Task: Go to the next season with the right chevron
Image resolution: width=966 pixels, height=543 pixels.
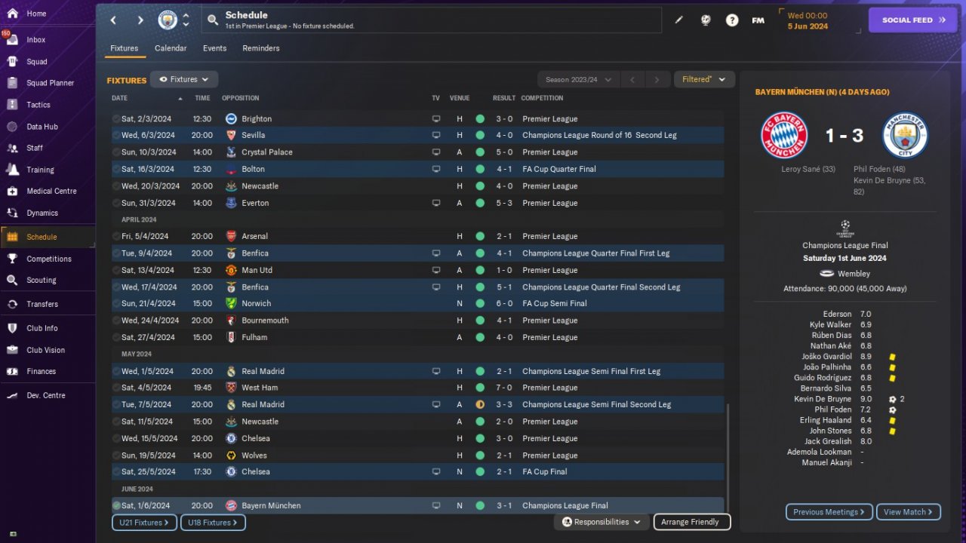Action: click(x=657, y=79)
